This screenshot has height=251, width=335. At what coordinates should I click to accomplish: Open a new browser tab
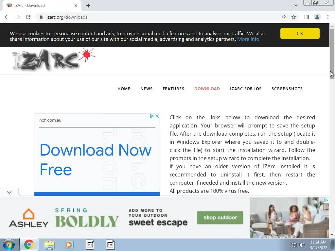click(x=88, y=6)
